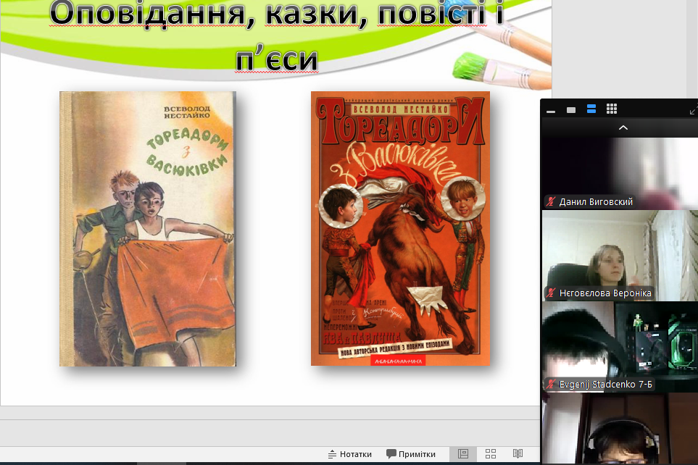Viewport: 698px width, 465px height.
Task: Select Неговелова Вероніка's video tile
Action: pyautogui.click(x=620, y=256)
